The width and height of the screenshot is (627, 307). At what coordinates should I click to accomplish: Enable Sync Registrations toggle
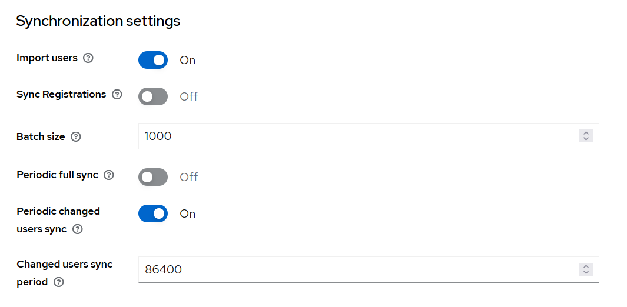point(153,96)
